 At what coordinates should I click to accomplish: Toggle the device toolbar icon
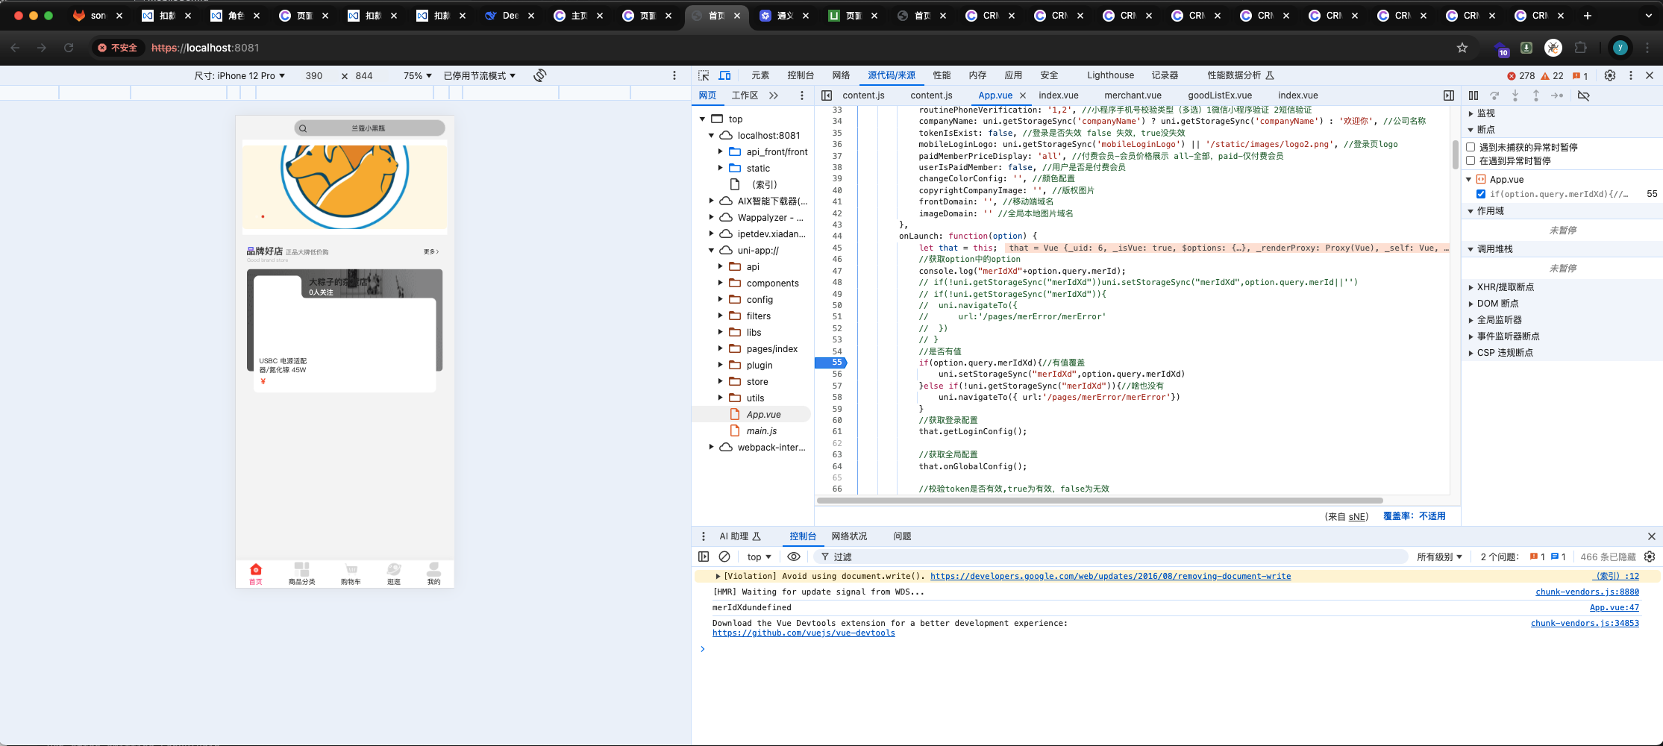click(x=724, y=75)
